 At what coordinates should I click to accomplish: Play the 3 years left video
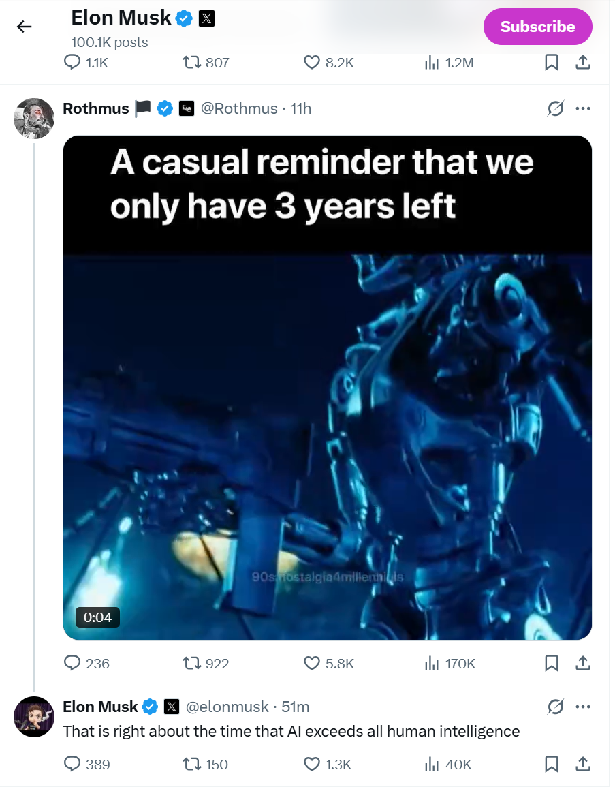coord(327,387)
